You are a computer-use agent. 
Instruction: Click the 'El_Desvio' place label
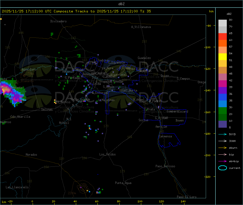click(63, 102)
